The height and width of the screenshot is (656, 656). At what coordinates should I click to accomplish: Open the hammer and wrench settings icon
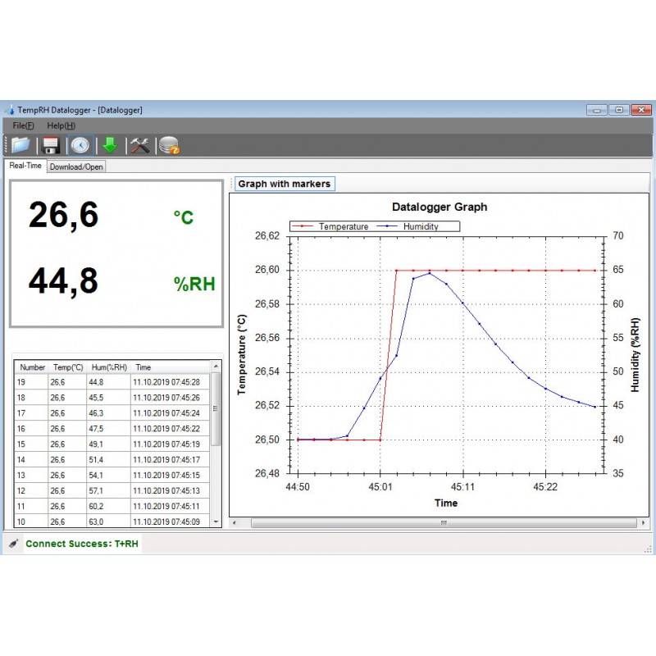(x=140, y=146)
